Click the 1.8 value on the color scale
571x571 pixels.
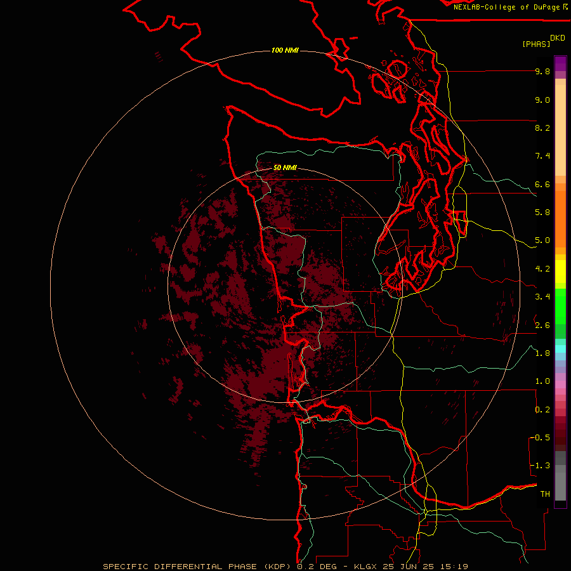click(x=542, y=353)
